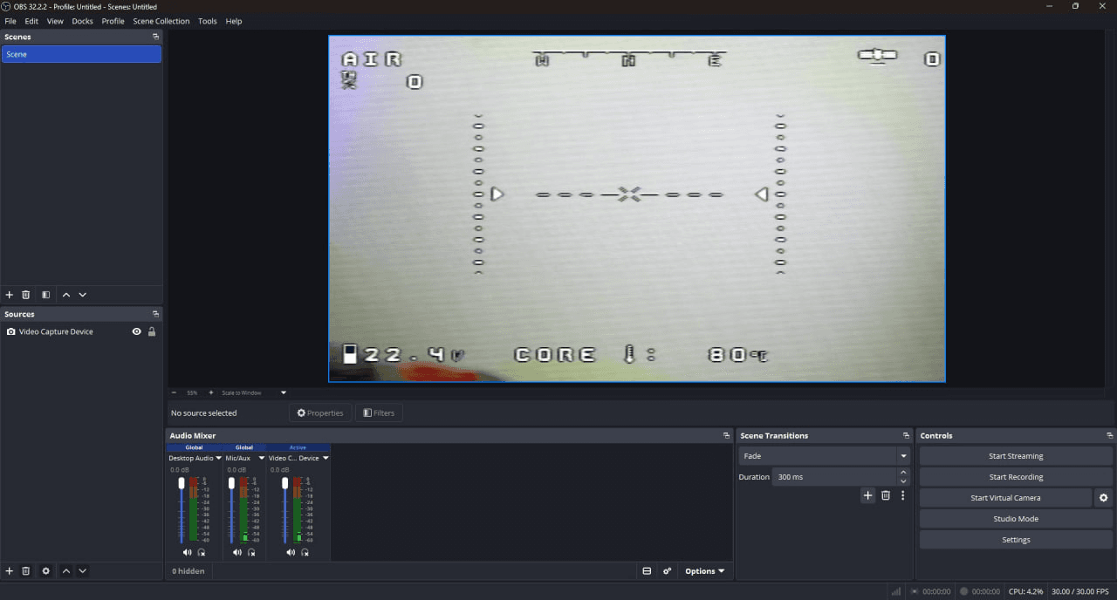The width and height of the screenshot is (1117, 600).
Task: Add a scene transition with plus
Action: (867, 495)
